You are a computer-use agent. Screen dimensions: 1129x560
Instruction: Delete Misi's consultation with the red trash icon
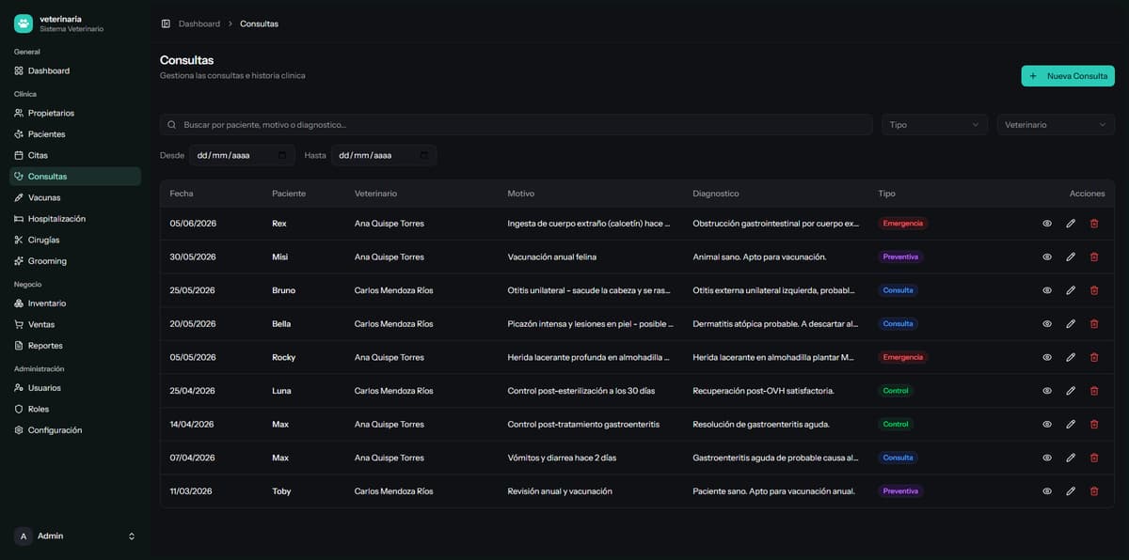(1094, 257)
